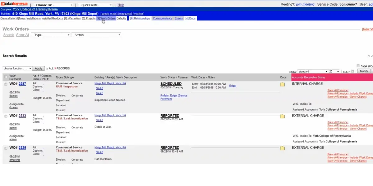
Task: Open Kings Mill Depot link in WO# 2287 row
Action: pyautogui.click(x=110, y=83)
